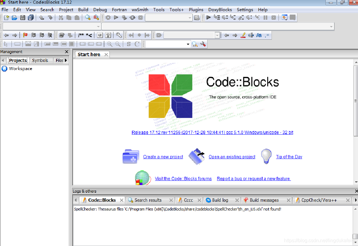
Task: Close the Start here tab
Action: tap(106, 55)
